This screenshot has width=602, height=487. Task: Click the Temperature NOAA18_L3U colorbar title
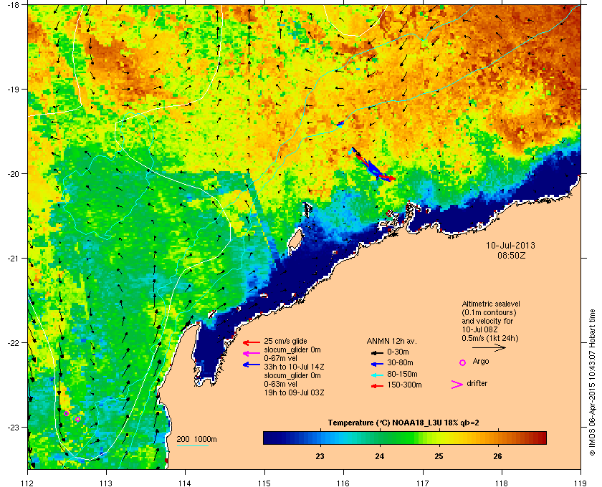tap(403, 423)
